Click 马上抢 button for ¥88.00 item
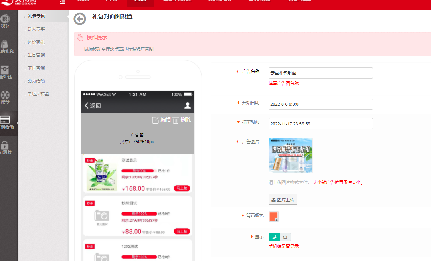Image resolution: width=431 pixels, height=261 pixels. coord(182,231)
